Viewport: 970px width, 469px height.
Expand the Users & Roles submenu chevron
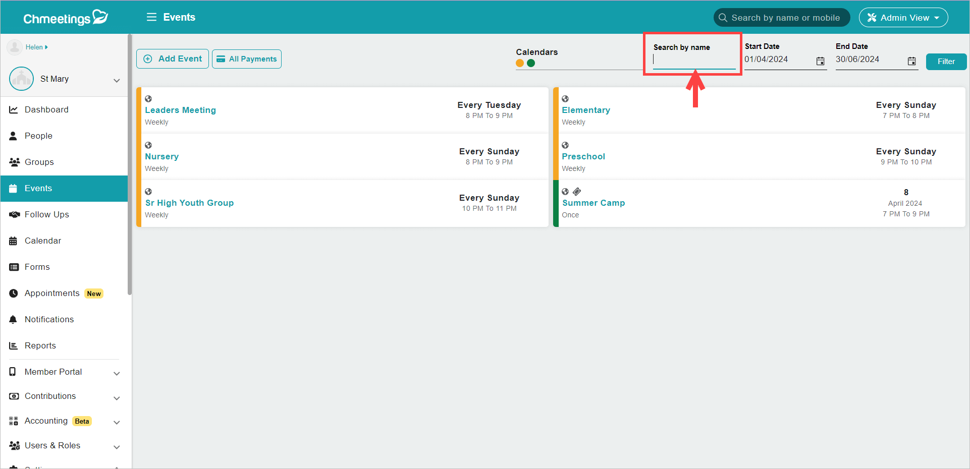coord(117,447)
